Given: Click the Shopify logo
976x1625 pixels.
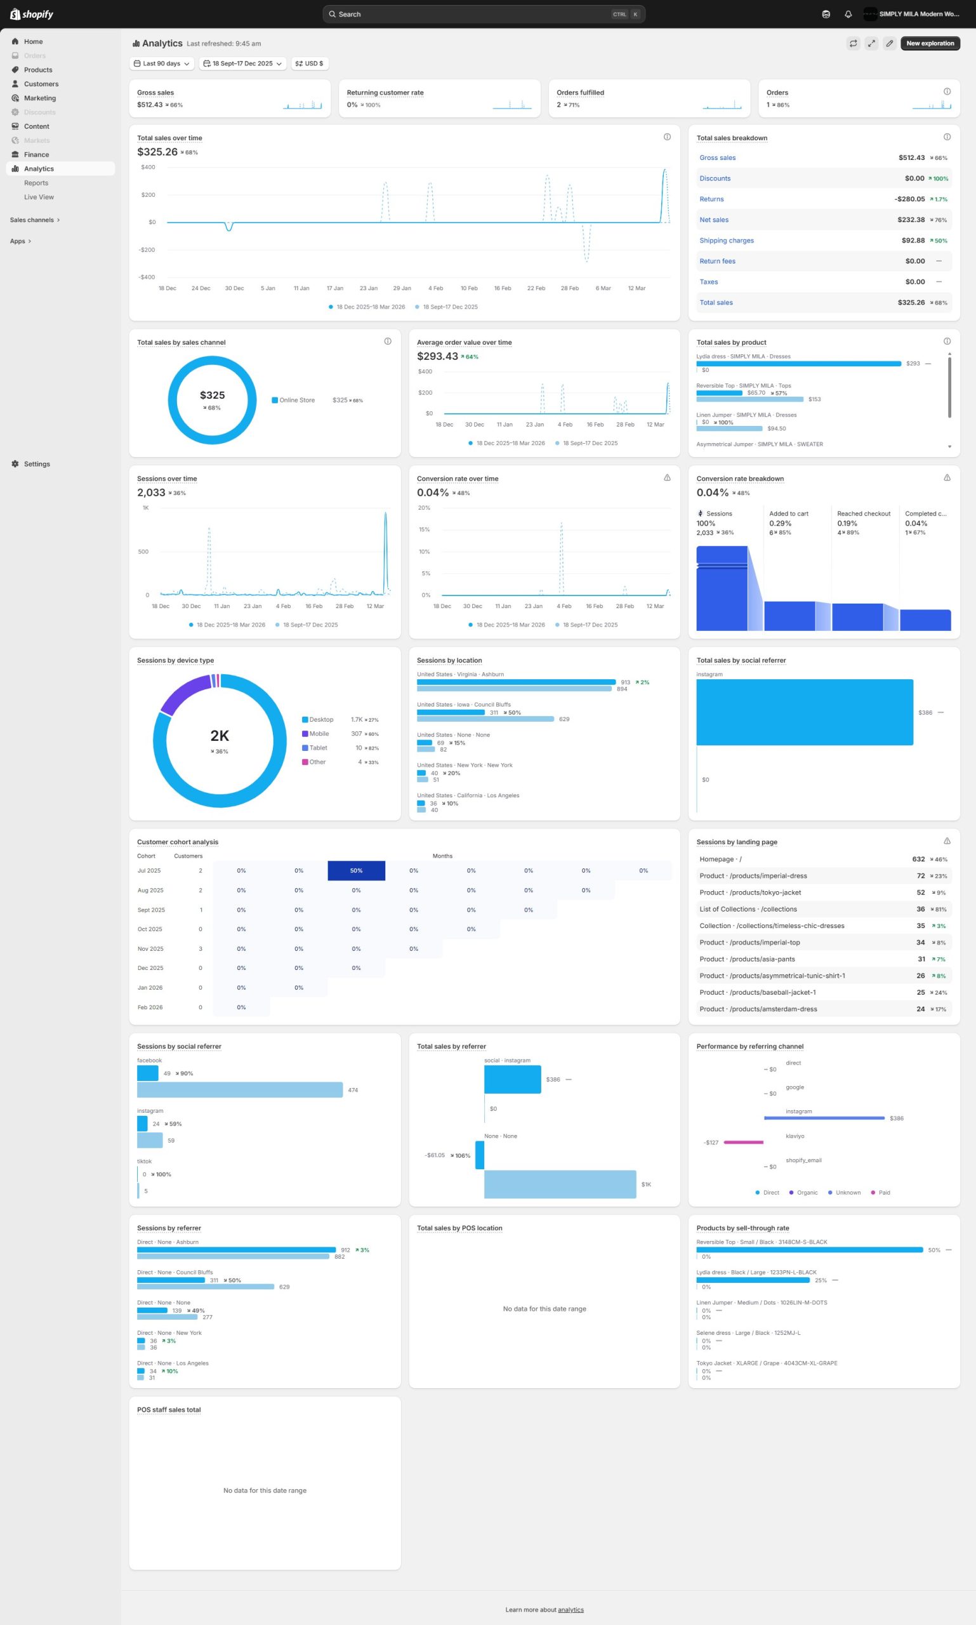Looking at the screenshot, I should 32,15.
